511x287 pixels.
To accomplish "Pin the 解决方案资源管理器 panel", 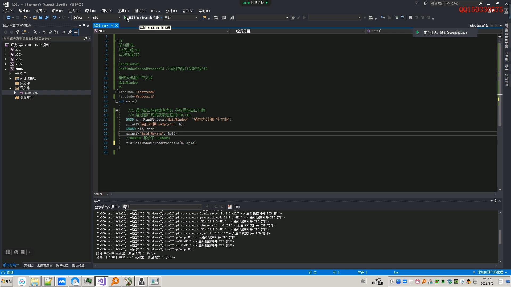I will (x=84, y=26).
